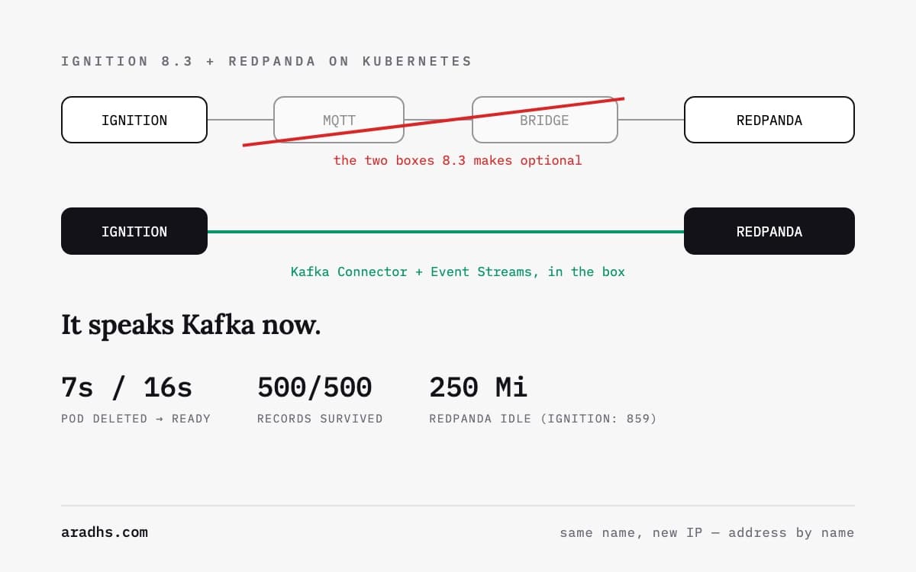This screenshot has height=572, width=916.
Task: Click the dark filled REDPANDA box
Action: click(x=769, y=231)
